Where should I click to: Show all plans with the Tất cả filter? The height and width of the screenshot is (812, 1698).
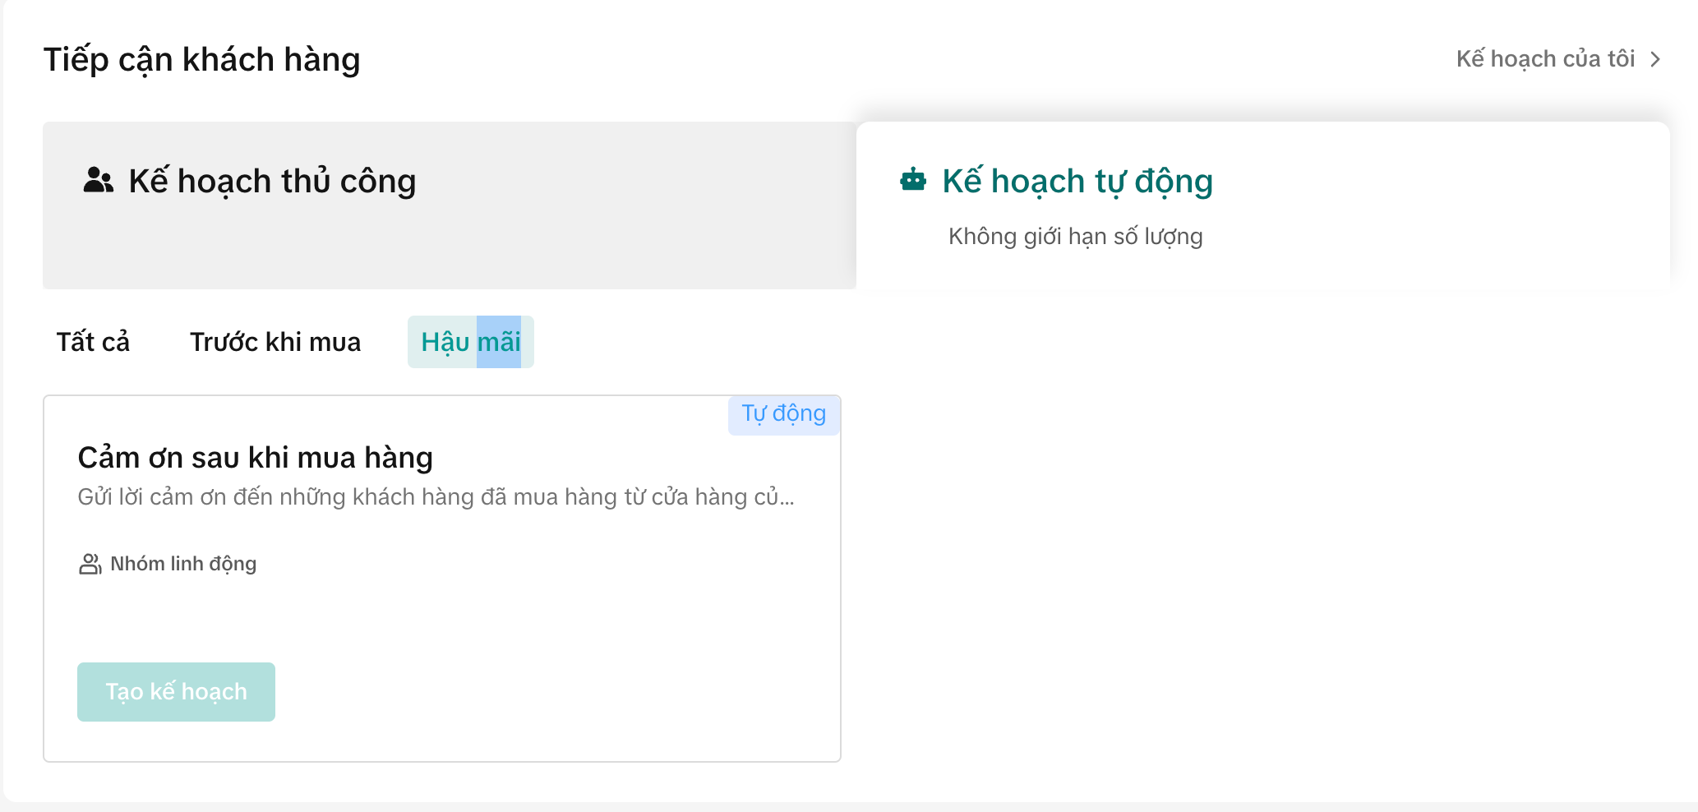[x=93, y=342]
